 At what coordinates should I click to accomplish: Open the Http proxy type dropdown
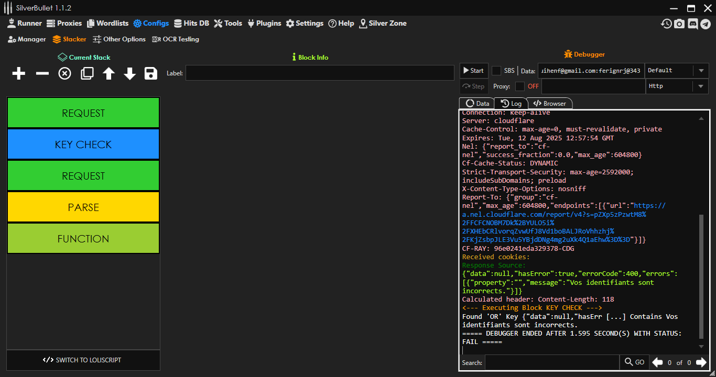[x=677, y=86]
